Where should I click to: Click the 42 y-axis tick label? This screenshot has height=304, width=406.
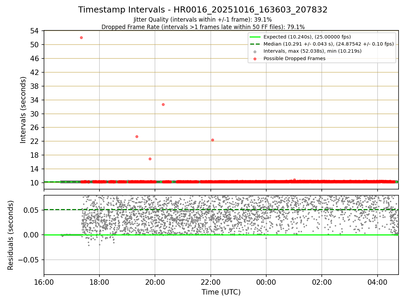tap(35, 72)
